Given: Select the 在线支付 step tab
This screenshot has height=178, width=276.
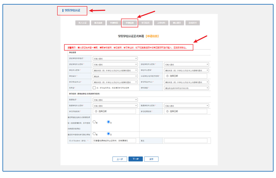Looking at the screenshot, I should (x=193, y=23).
